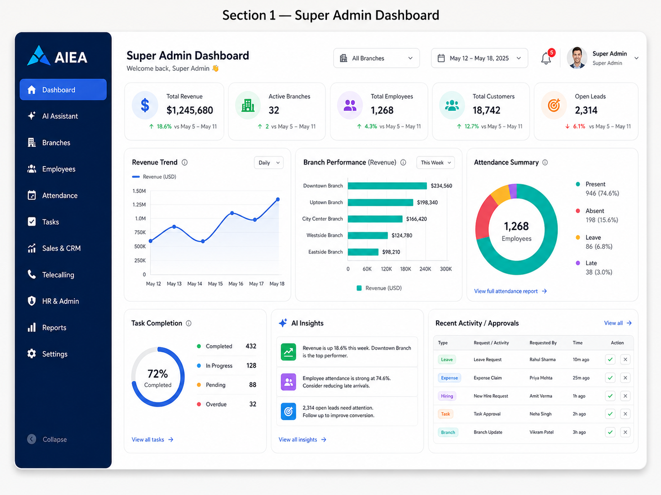Collapse the sidebar
The height and width of the screenshot is (495, 661).
click(47, 439)
